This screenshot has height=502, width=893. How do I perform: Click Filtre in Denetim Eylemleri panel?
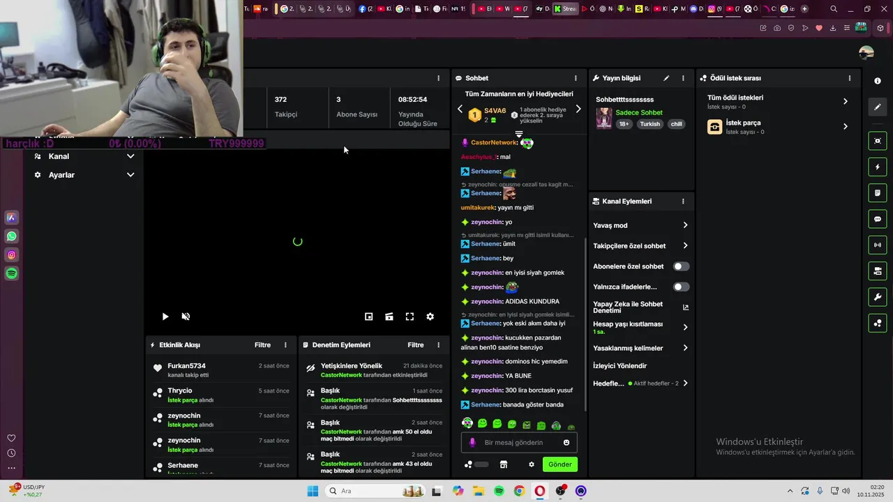(416, 345)
